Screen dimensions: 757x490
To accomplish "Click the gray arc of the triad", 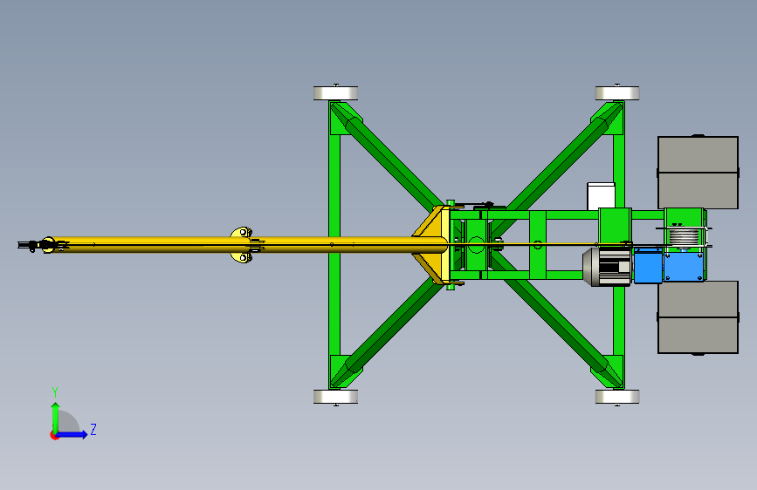I will tap(71, 421).
